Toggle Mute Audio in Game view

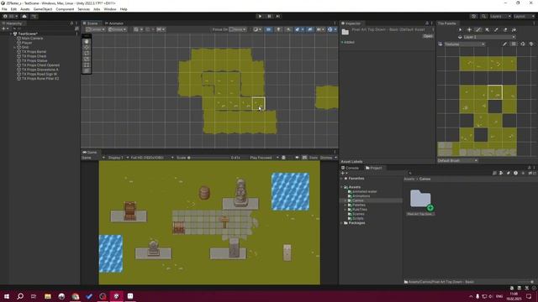[297, 158]
